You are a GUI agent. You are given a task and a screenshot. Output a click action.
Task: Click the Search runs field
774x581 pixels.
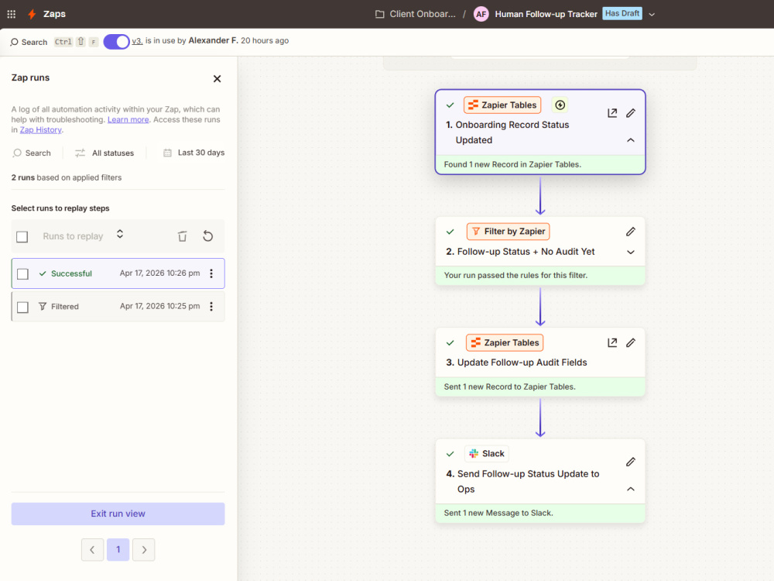point(32,153)
